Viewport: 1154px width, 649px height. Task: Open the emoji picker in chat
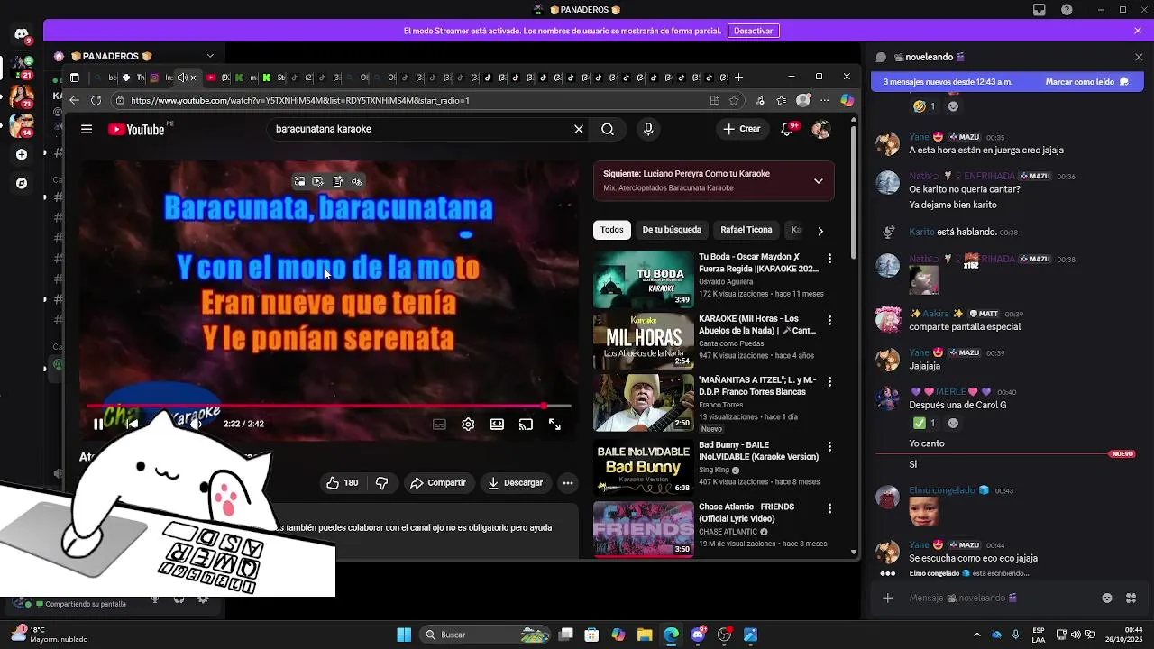(1107, 598)
